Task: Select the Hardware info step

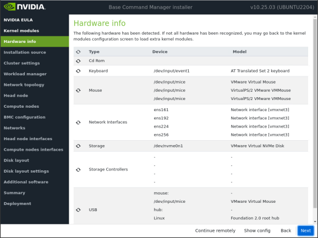Action: pyautogui.click(x=35, y=42)
